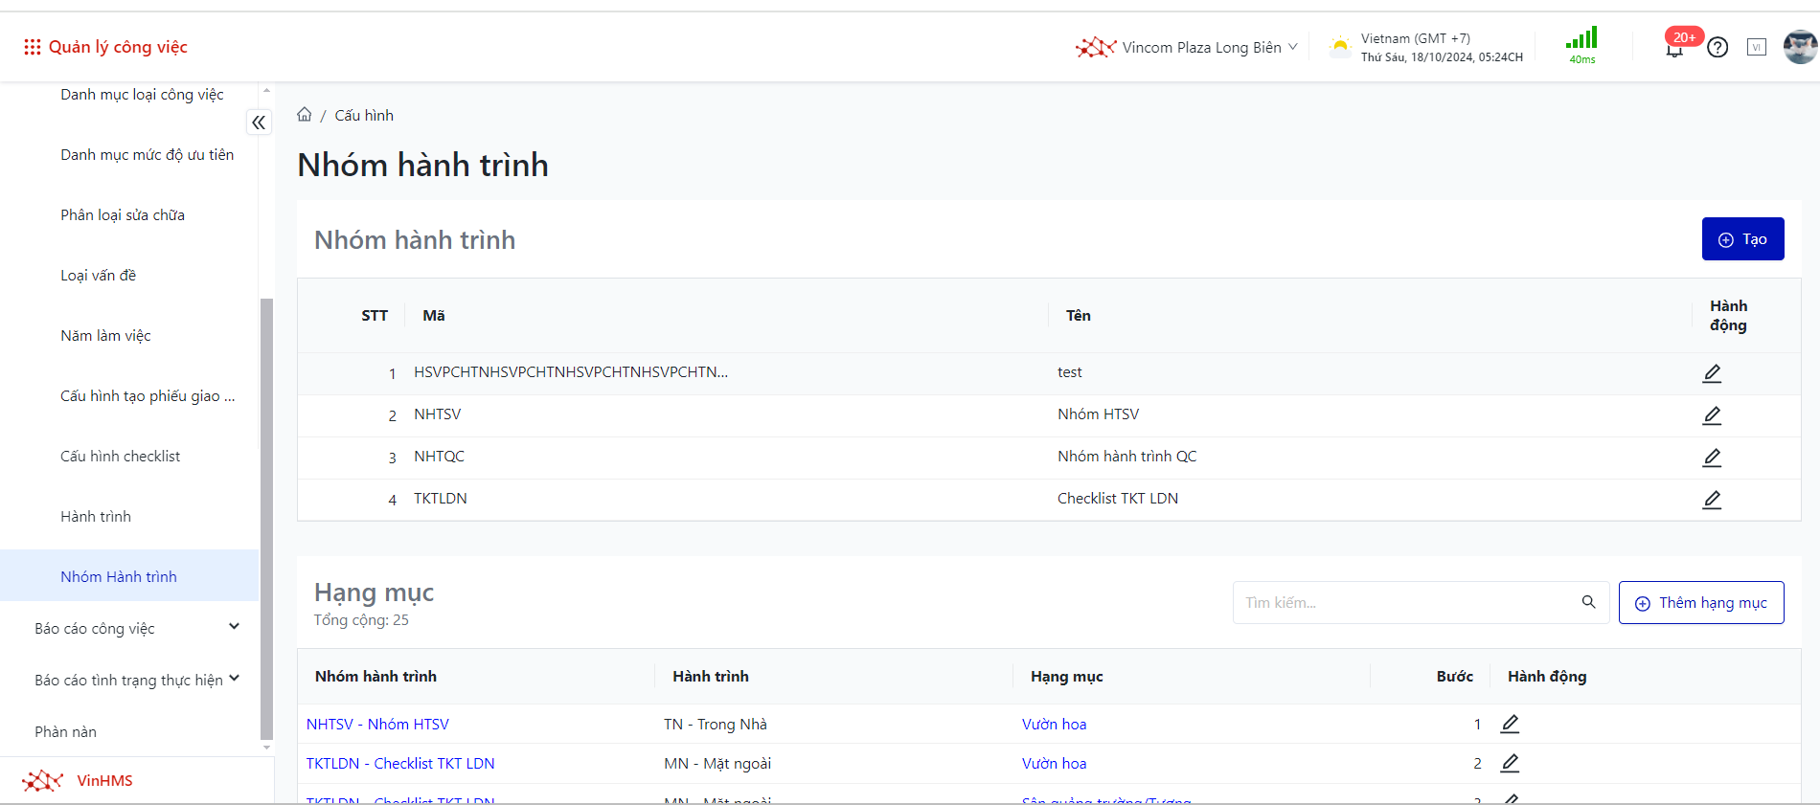Screen dimensions: 1820x805
Task: Click the app grid menu icon
Action: pos(33,47)
